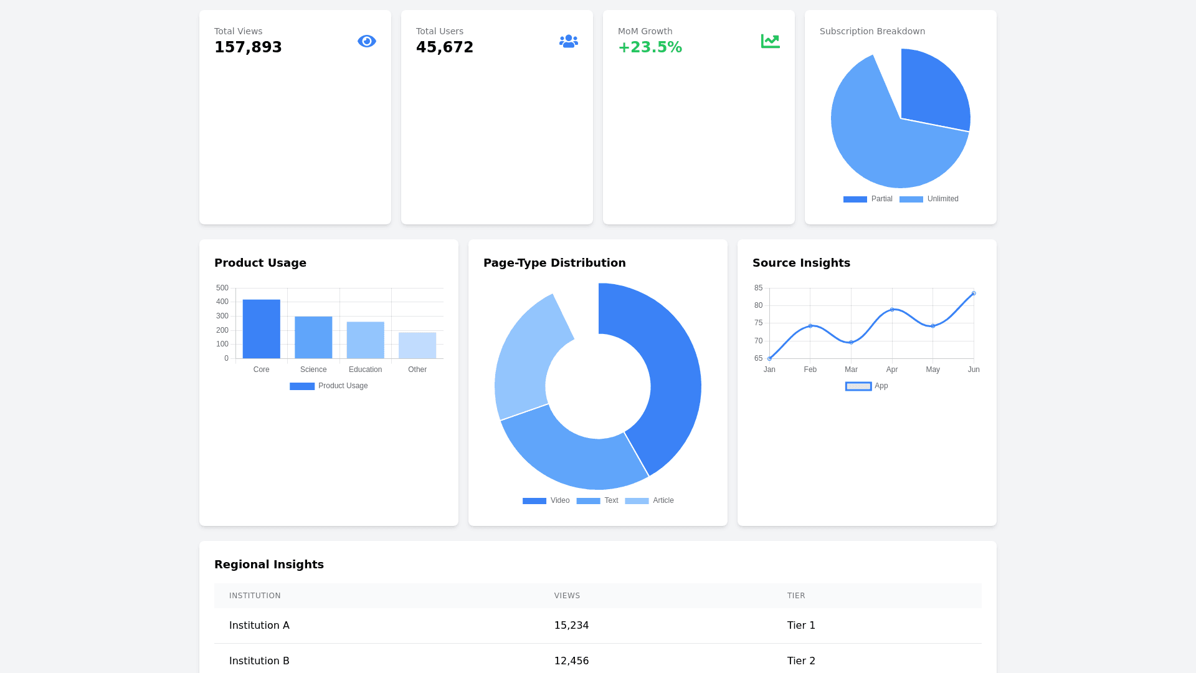Click the users group icon

[568, 41]
